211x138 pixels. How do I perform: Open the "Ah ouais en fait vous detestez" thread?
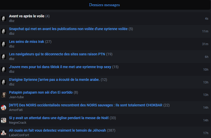[57, 130]
